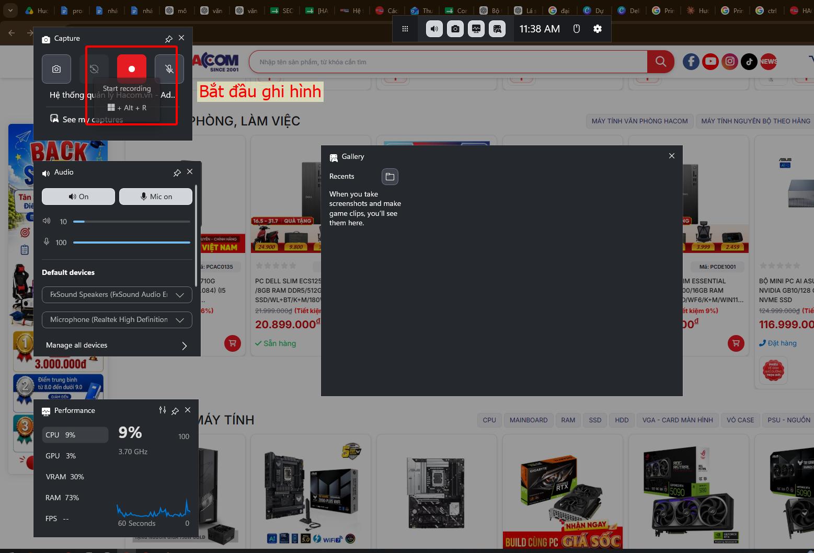The image size is (814, 553).
Task: Expand Manage all devices
Action: pos(117,345)
